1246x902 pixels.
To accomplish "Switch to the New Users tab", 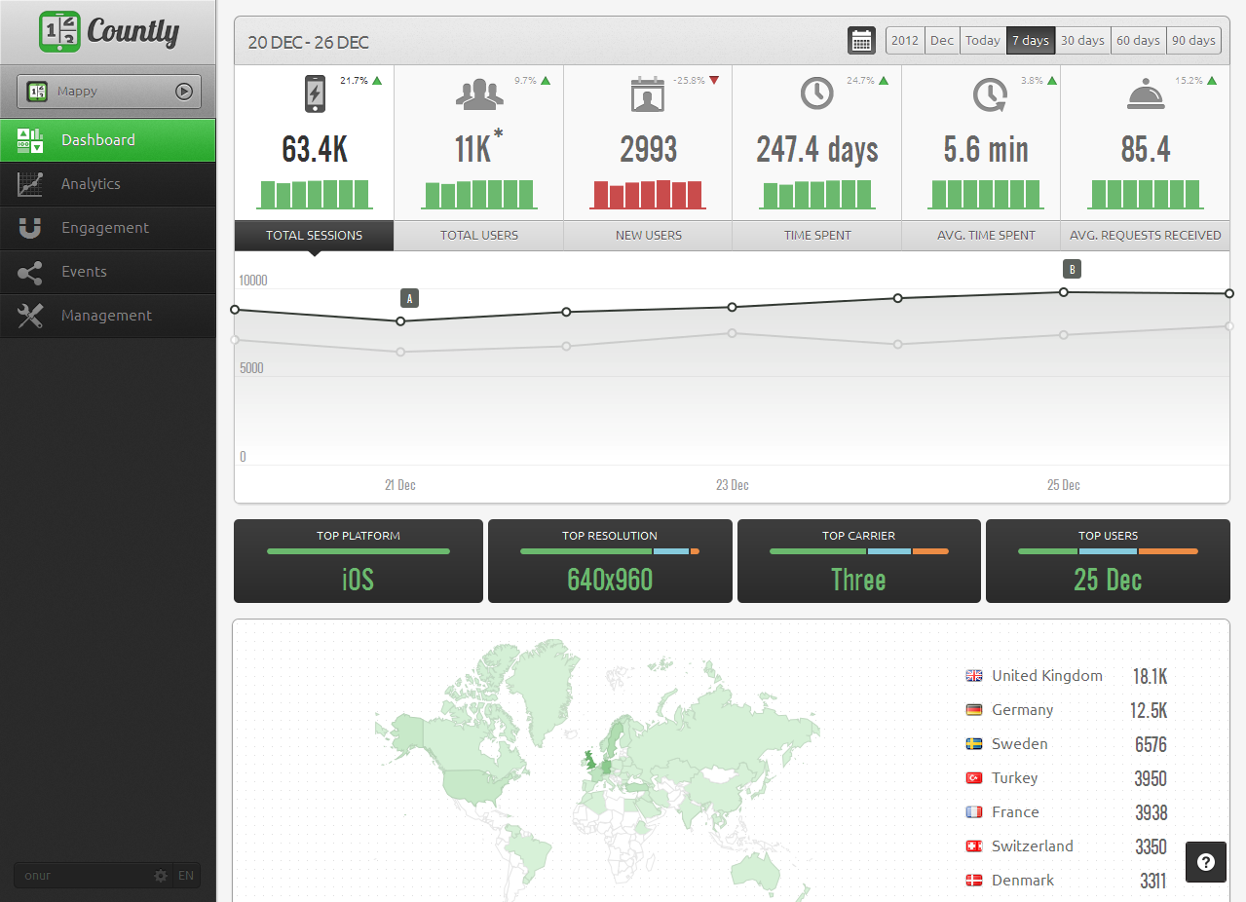I will pos(647,235).
